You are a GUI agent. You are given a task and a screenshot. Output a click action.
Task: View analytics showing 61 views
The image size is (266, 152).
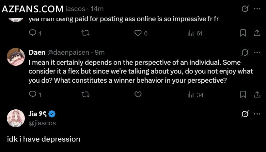195,33
